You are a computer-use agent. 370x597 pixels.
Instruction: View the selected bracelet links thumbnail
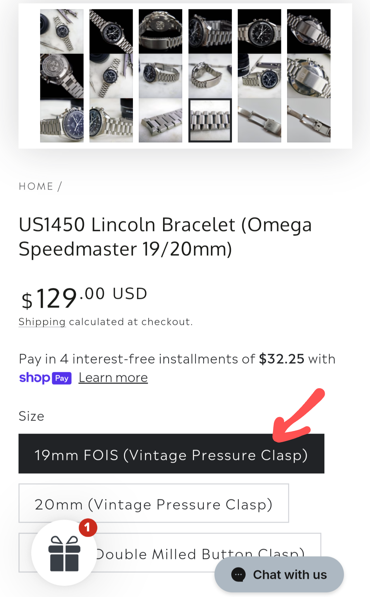point(210,120)
